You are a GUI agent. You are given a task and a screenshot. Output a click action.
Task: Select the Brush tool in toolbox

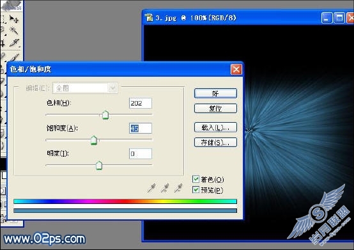15,57
